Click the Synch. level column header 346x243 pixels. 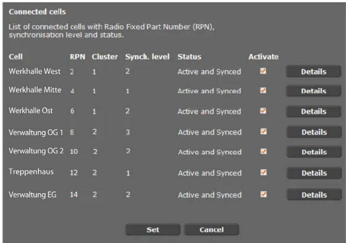point(147,57)
